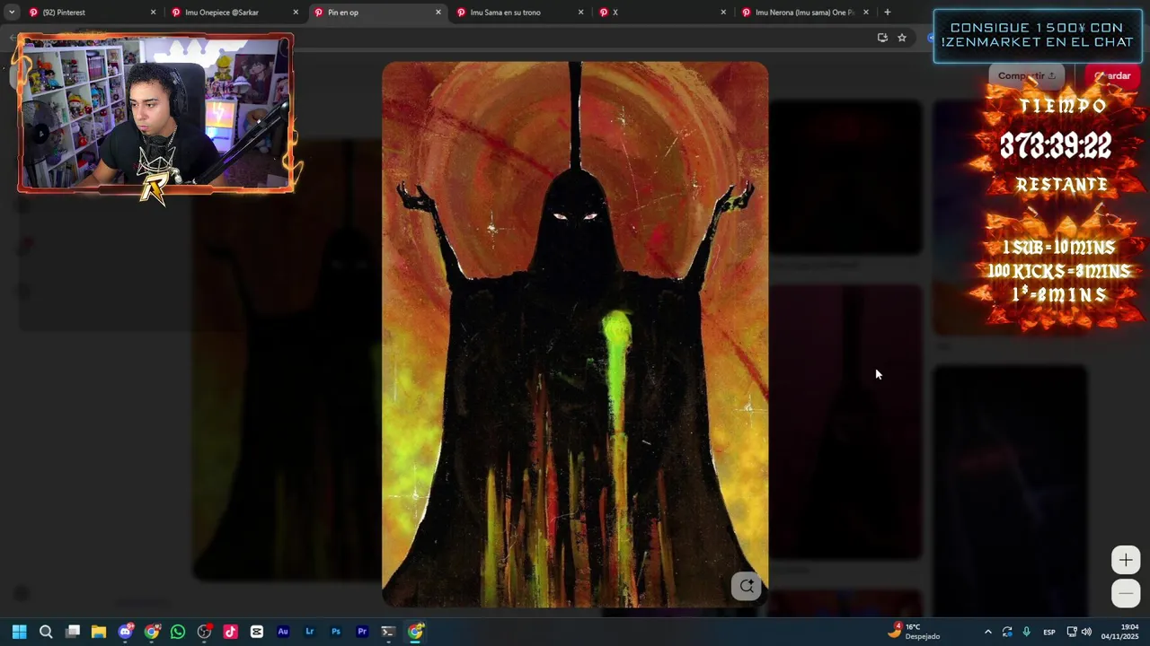Open a new browser tab
Viewport: 1150px width, 646px height.
(x=888, y=13)
